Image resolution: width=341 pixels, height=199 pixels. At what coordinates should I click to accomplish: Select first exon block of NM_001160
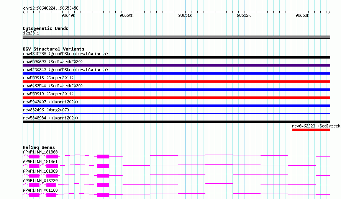pos(34,195)
